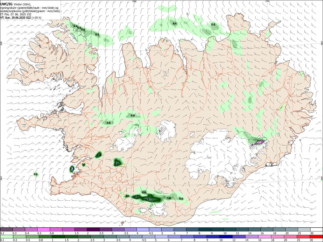The height and width of the screenshot is (242, 323).
Task: Pick the light pink swatch between 16 and 18 on rain scale
Action: click(x=265, y=236)
